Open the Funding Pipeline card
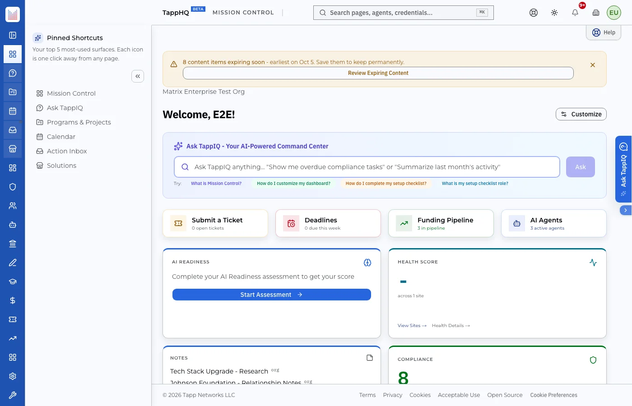 (x=441, y=223)
